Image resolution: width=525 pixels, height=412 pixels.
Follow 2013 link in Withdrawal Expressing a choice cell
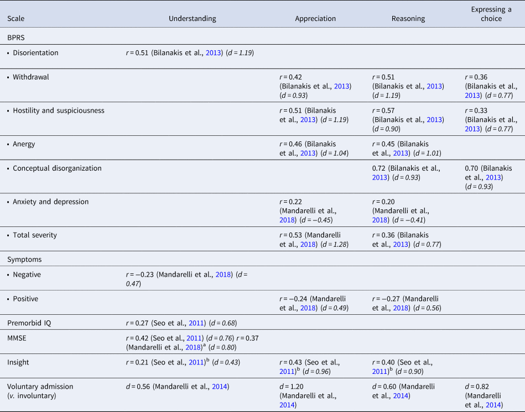coord(473,95)
